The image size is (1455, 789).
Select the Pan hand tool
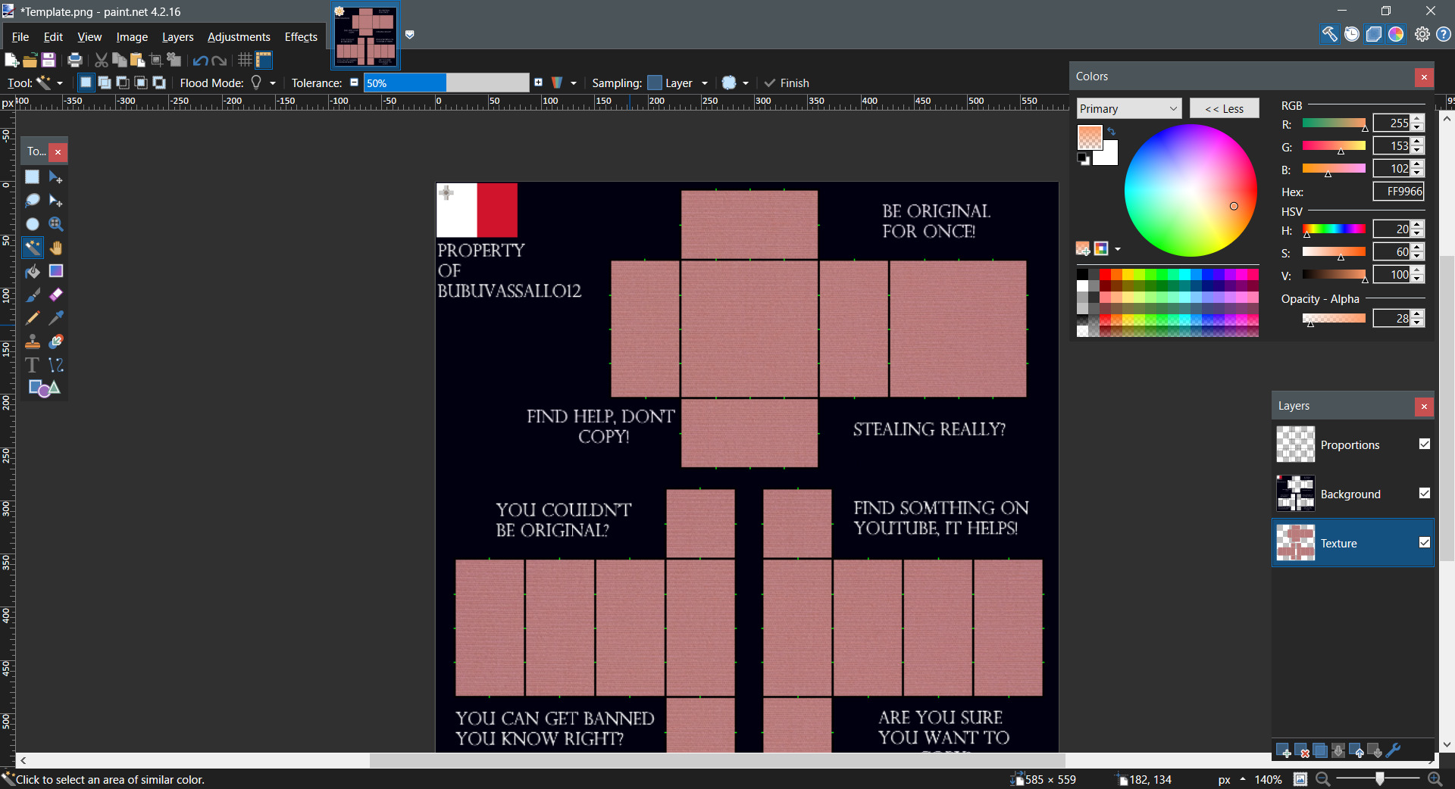56,248
